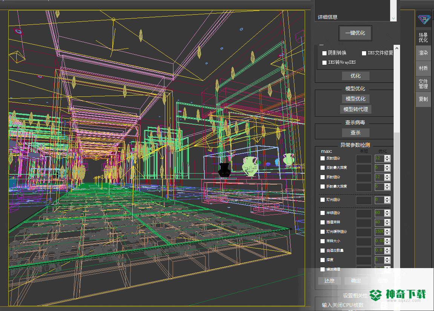Click the stepper arrows for 采样大小

[x=388, y=241]
